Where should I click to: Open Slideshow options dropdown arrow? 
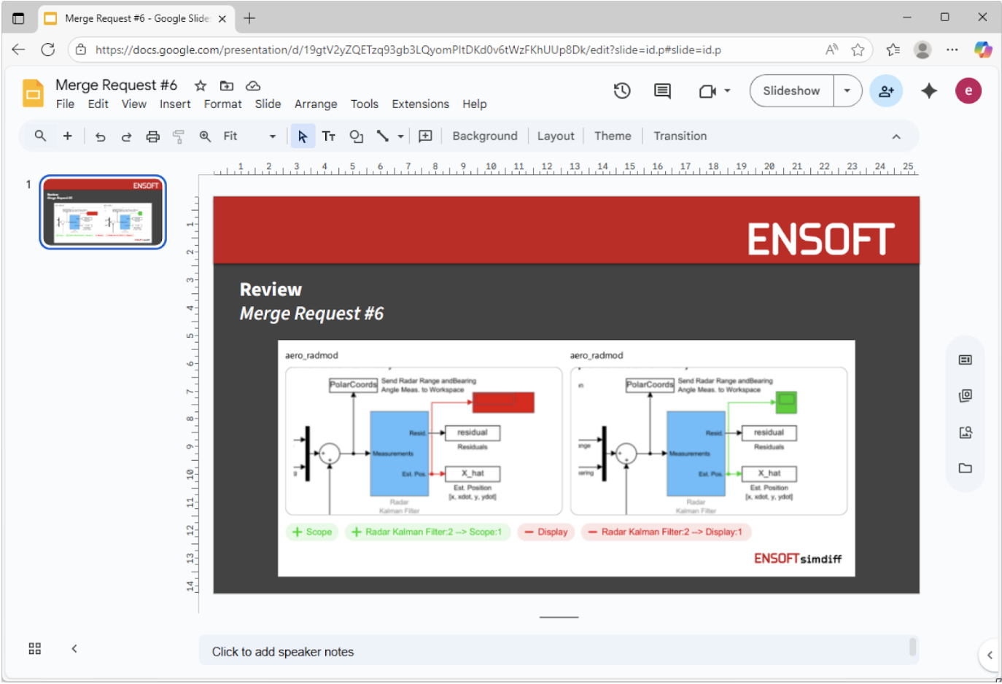pyautogui.click(x=847, y=91)
